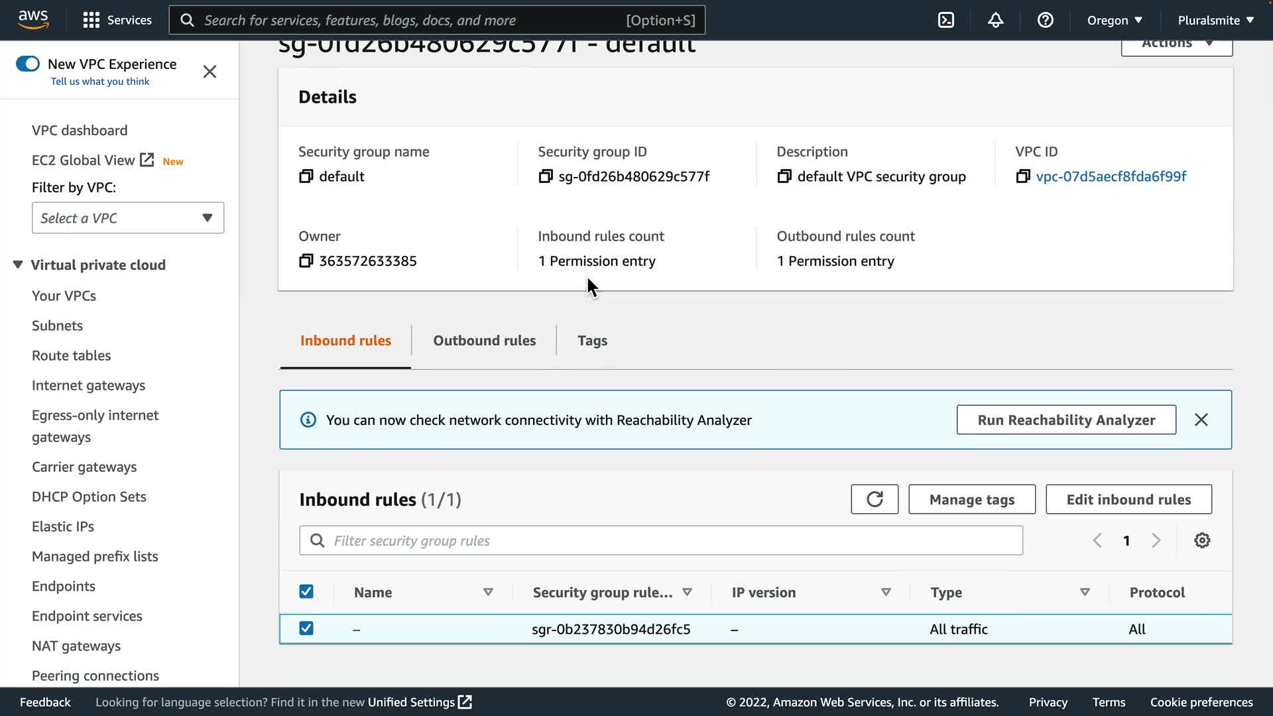This screenshot has height=716, width=1273.
Task: Click the Edit inbound rules button
Action: [1128, 499]
